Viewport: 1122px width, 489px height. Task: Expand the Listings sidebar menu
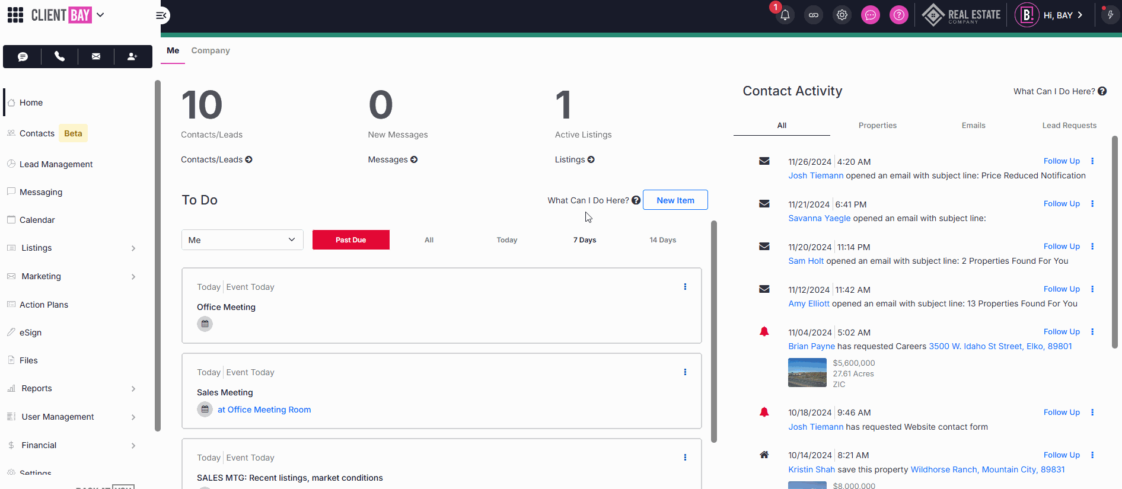(x=133, y=248)
